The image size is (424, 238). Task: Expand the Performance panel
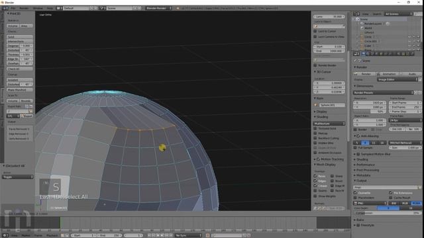pos(364,165)
